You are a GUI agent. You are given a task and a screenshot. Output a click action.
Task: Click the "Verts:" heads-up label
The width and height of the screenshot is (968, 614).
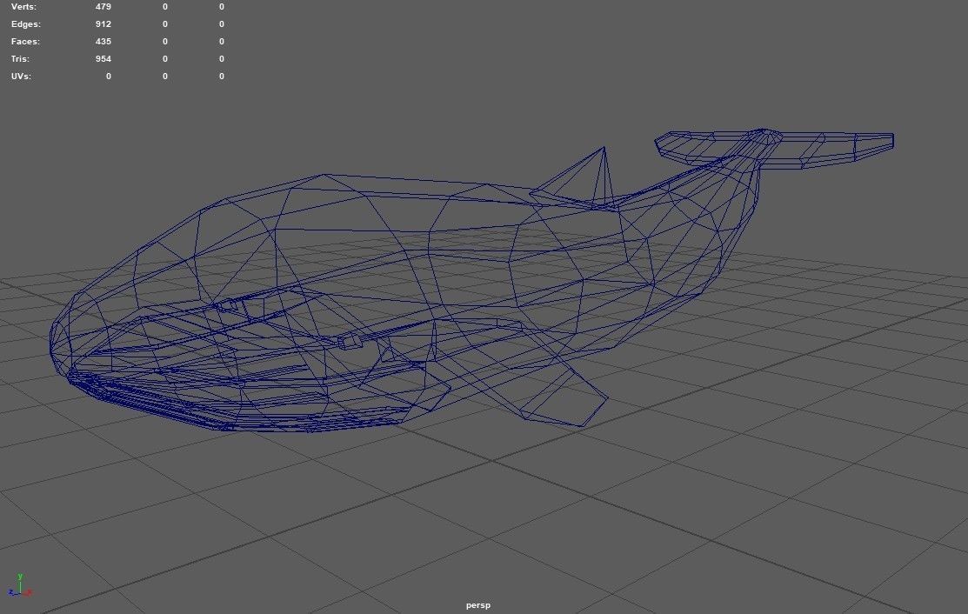coord(23,7)
